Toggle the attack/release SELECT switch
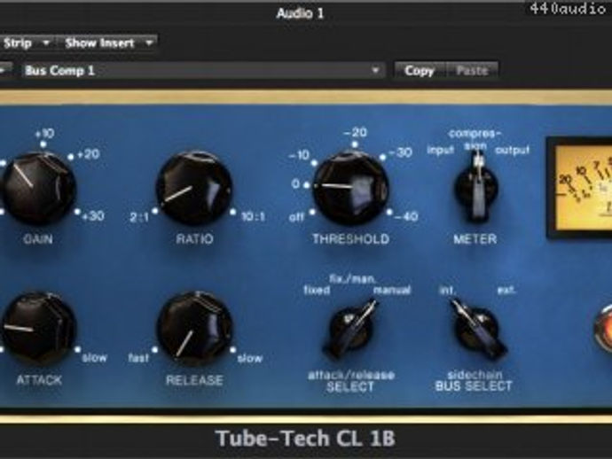This screenshot has height=459, width=612. point(350,329)
